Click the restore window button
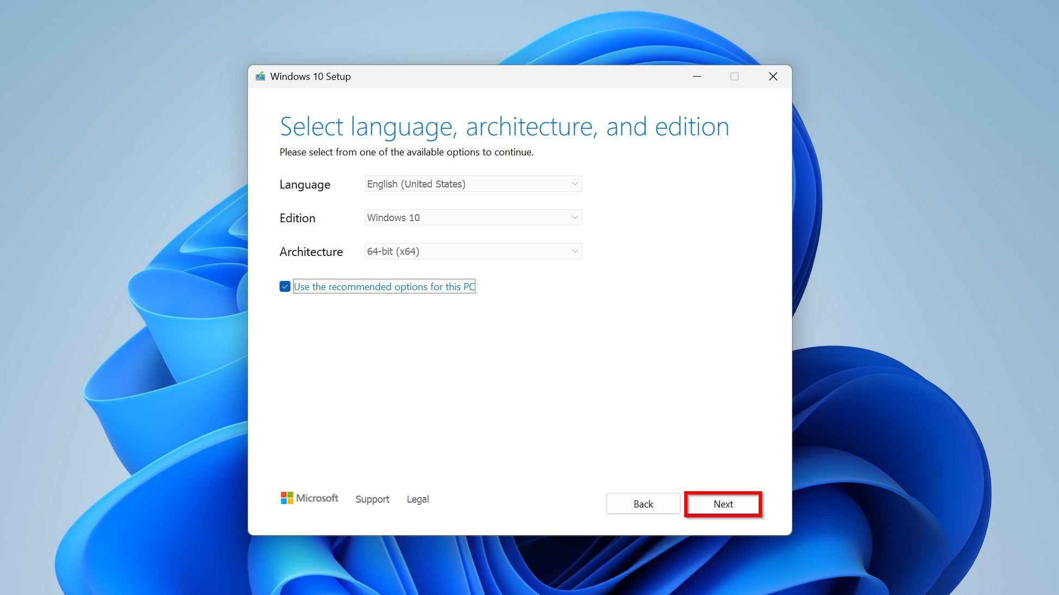1059x595 pixels. click(x=735, y=76)
